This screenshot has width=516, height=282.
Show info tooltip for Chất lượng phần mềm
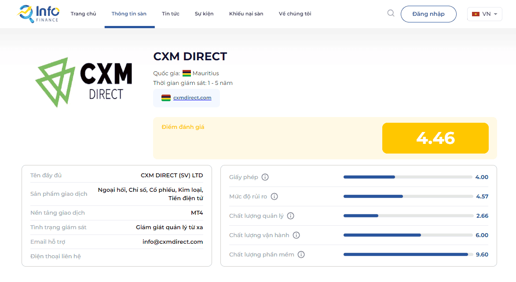point(301,255)
